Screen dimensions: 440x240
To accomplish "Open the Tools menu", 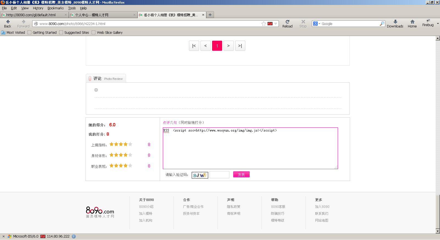I will pyautogui.click(x=72, y=8).
